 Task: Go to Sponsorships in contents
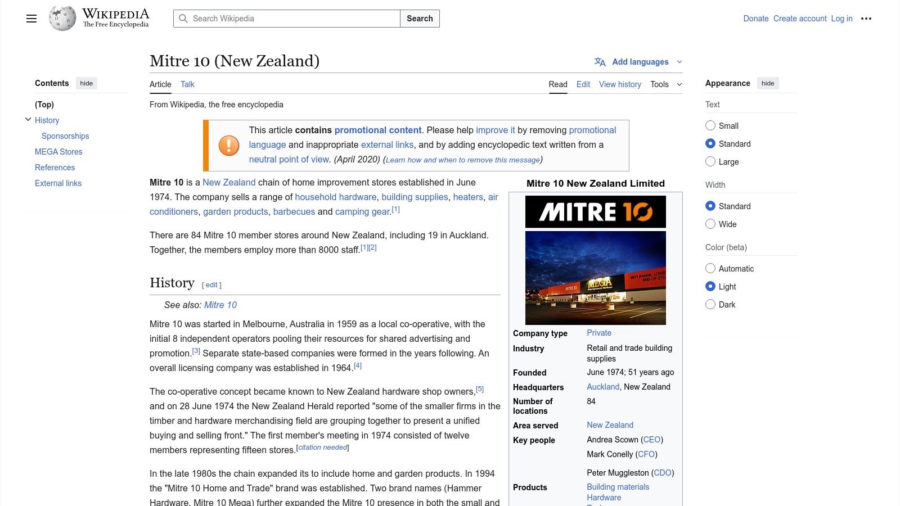(x=65, y=136)
